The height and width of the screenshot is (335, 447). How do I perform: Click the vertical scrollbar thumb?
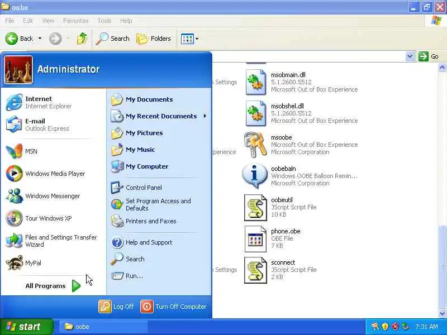pyautogui.click(x=442, y=267)
